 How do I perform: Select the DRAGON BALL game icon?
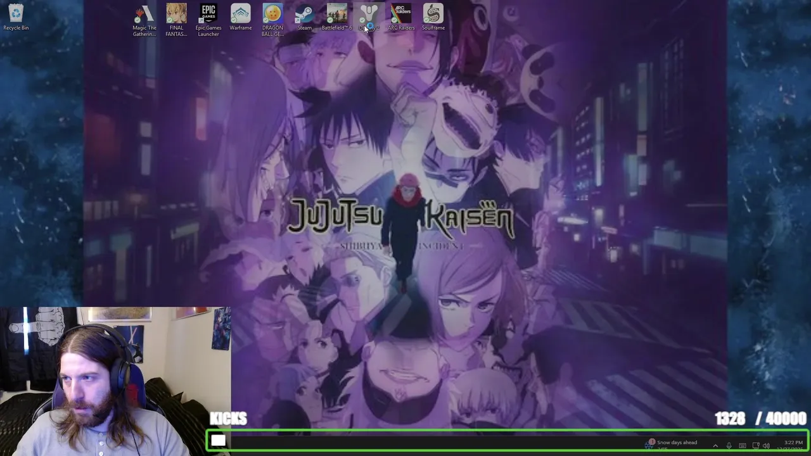(272, 20)
